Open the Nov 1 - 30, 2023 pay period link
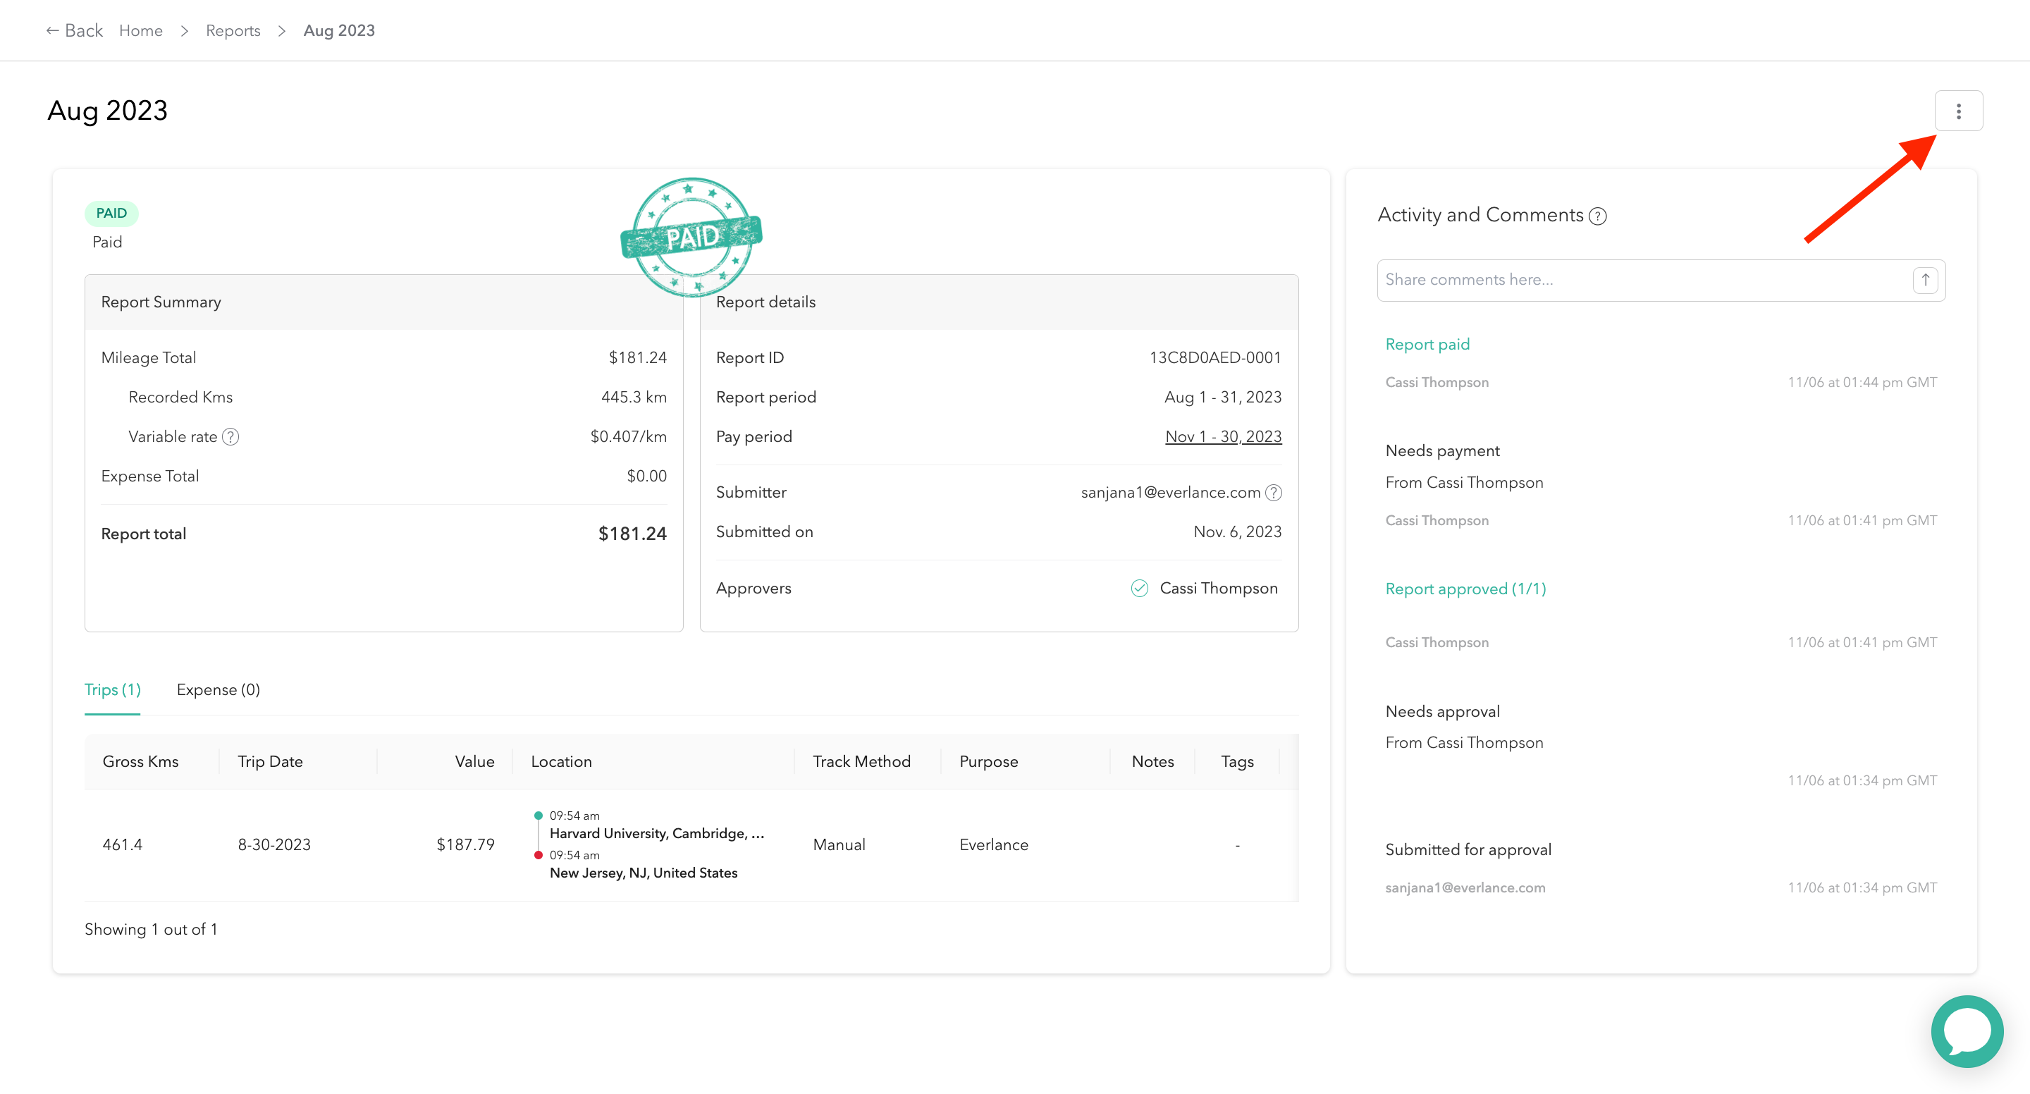This screenshot has width=2030, height=1094. tap(1222, 436)
